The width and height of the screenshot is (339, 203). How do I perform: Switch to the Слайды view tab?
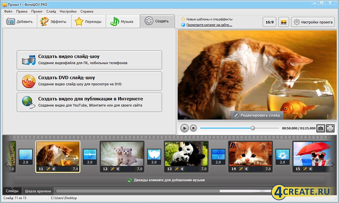coord(12,191)
